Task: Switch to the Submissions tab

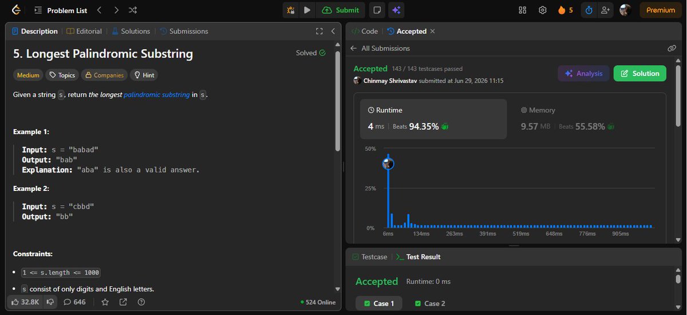Action: [184, 31]
